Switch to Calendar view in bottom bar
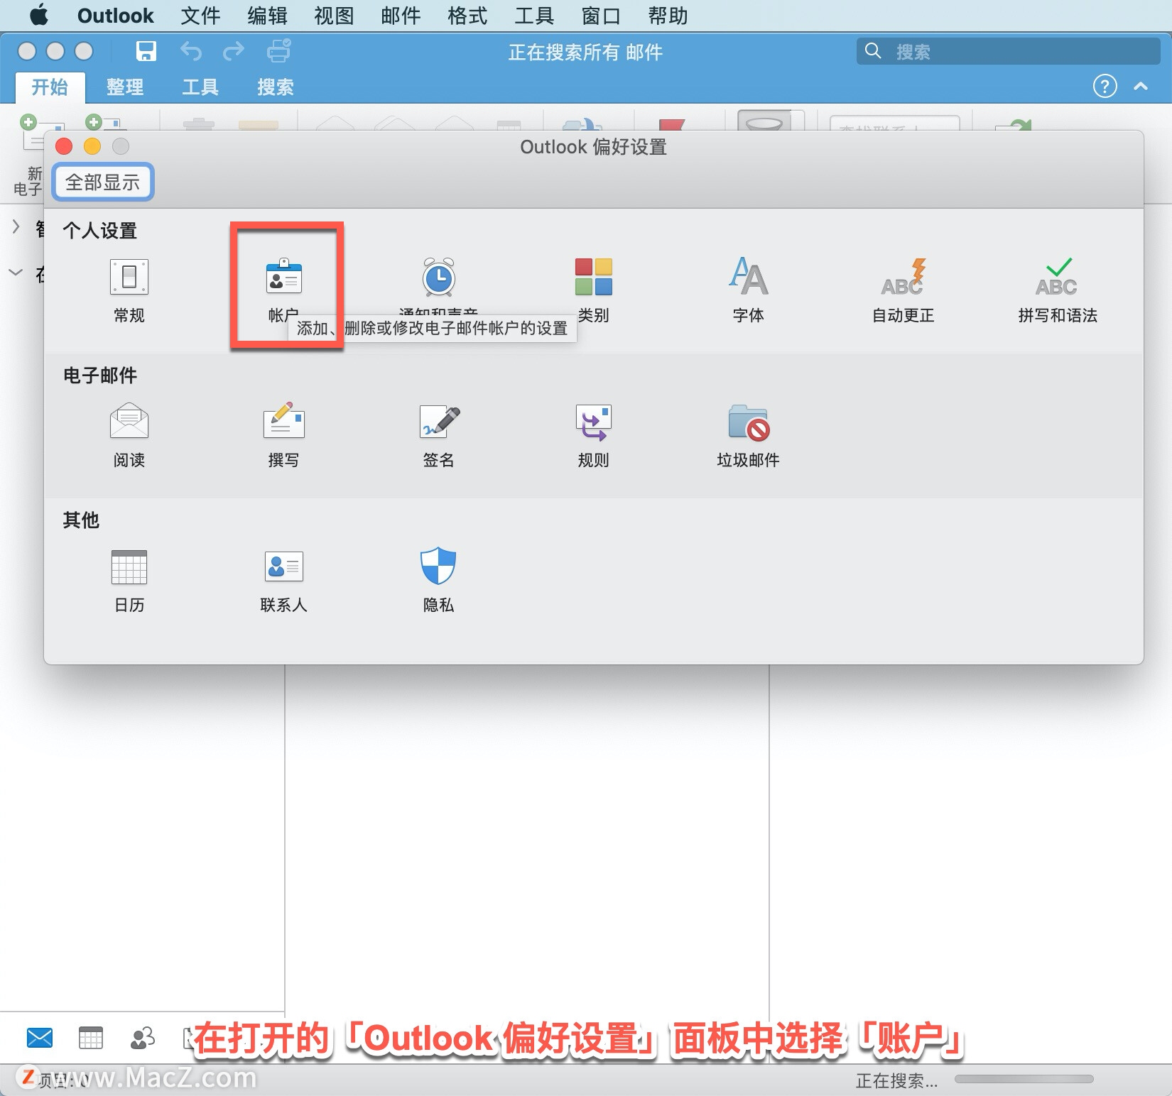Viewport: 1172px width, 1096px height. click(x=91, y=1038)
